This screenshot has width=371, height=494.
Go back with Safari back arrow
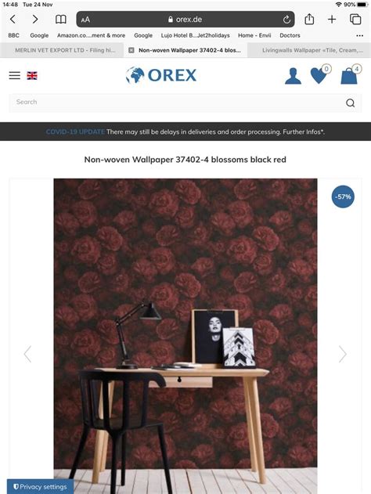13,20
